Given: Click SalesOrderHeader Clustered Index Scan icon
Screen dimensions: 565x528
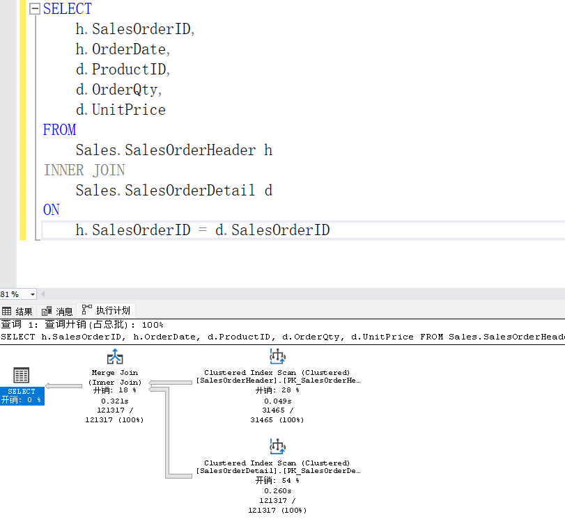Looking at the screenshot, I should [x=277, y=356].
